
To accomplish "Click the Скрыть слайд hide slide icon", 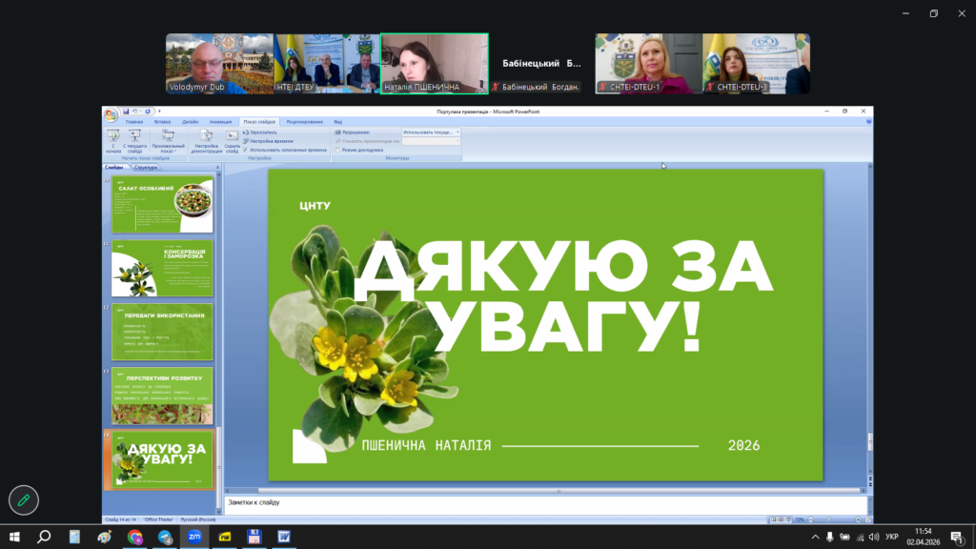I will 232,140.
